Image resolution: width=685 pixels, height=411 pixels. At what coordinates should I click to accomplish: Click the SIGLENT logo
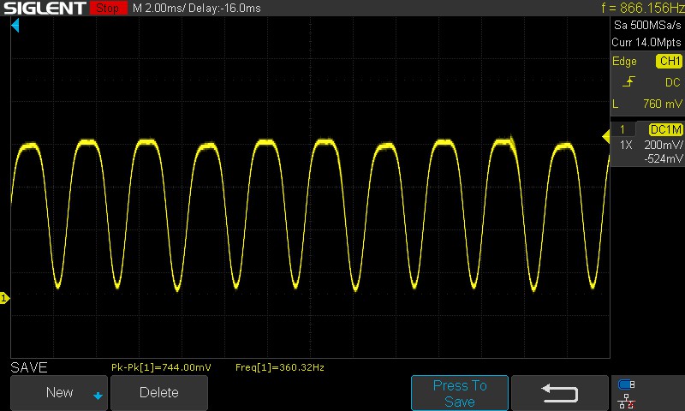(x=45, y=8)
